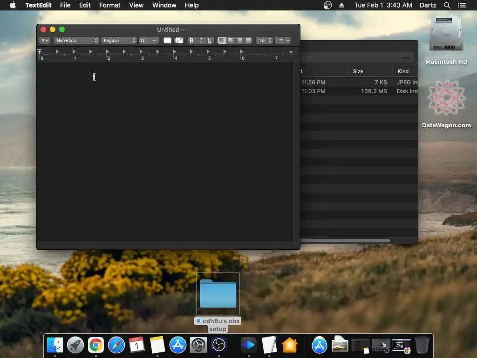Click the date and time in menu bar
477x358 pixels.
383,5
